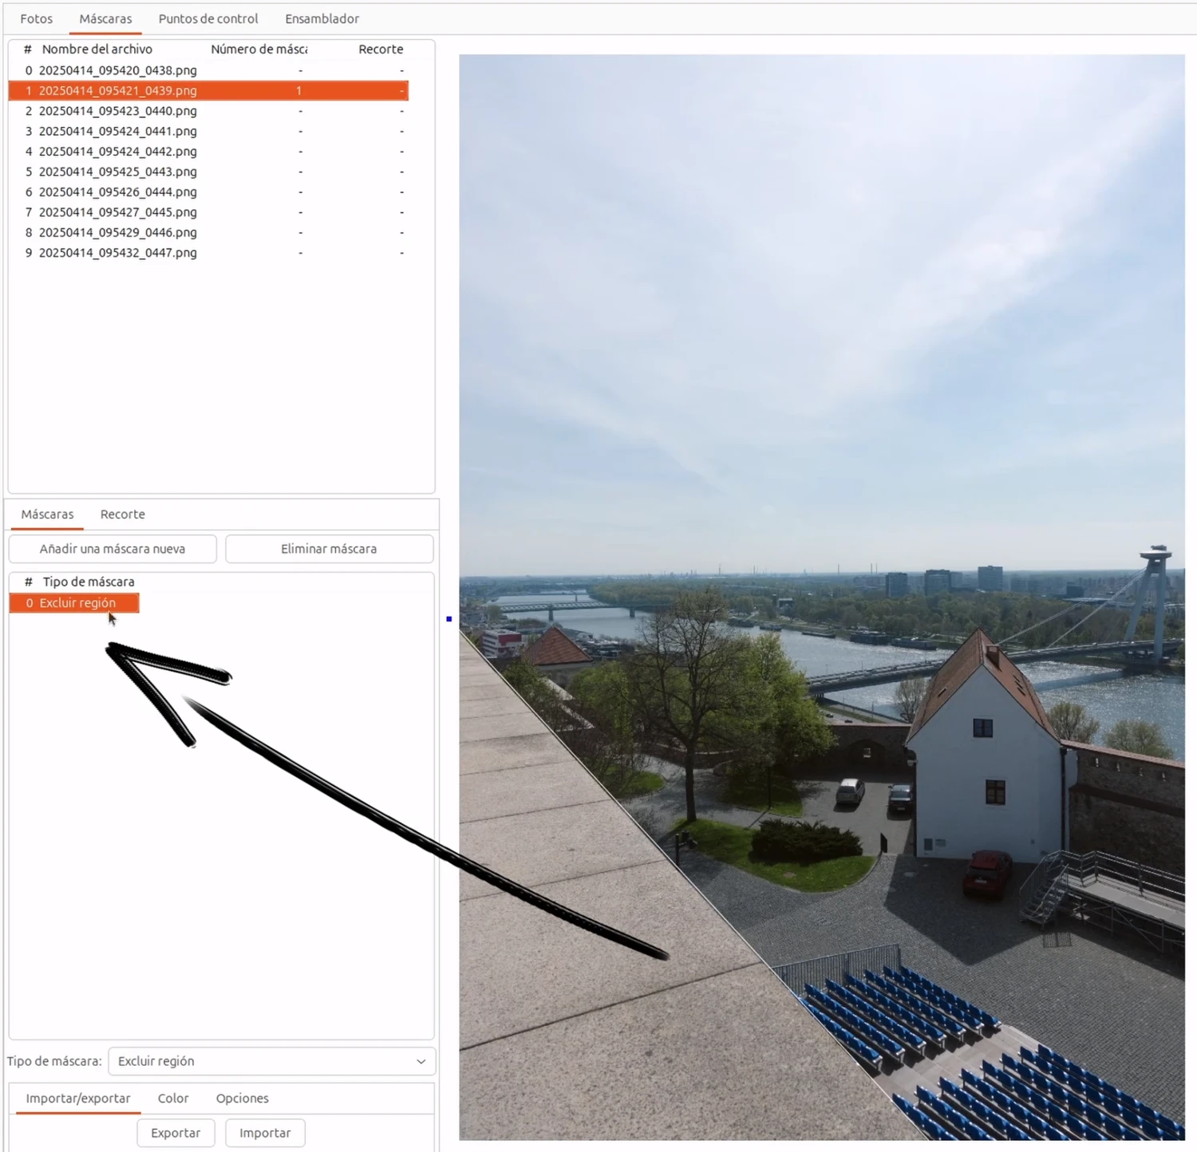Click the blue mask point beside image
1197x1152 pixels.
(x=449, y=619)
